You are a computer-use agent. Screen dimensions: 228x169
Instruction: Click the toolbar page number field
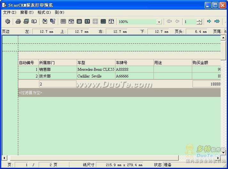click(x=190, y=22)
